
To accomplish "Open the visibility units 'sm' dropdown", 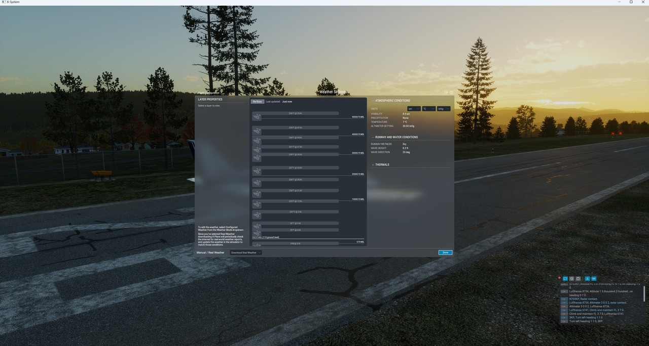I will tap(414, 109).
